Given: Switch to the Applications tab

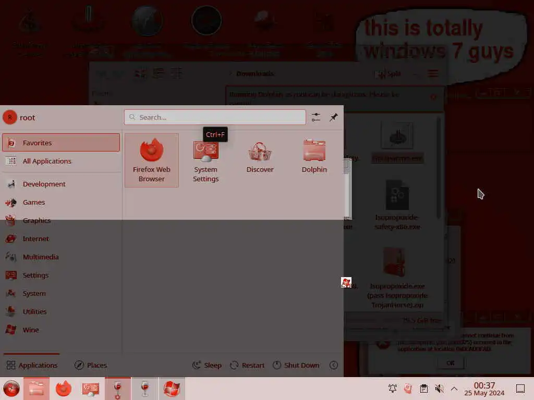Looking at the screenshot, I should pos(32,365).
